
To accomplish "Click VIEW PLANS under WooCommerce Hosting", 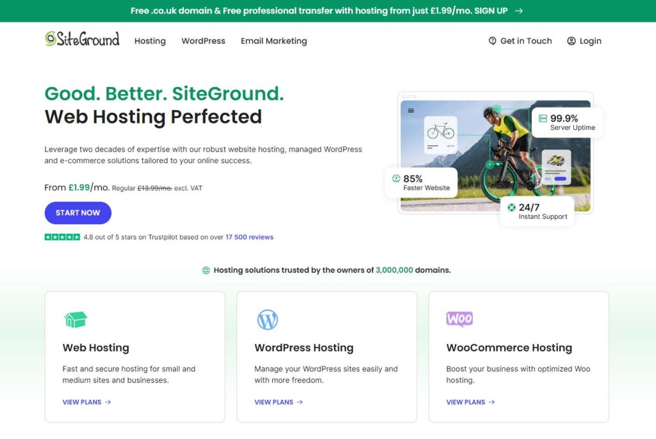I will 466,402.
